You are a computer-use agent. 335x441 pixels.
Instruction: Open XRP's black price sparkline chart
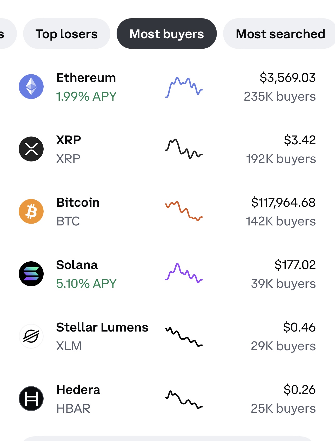(184, 149)
